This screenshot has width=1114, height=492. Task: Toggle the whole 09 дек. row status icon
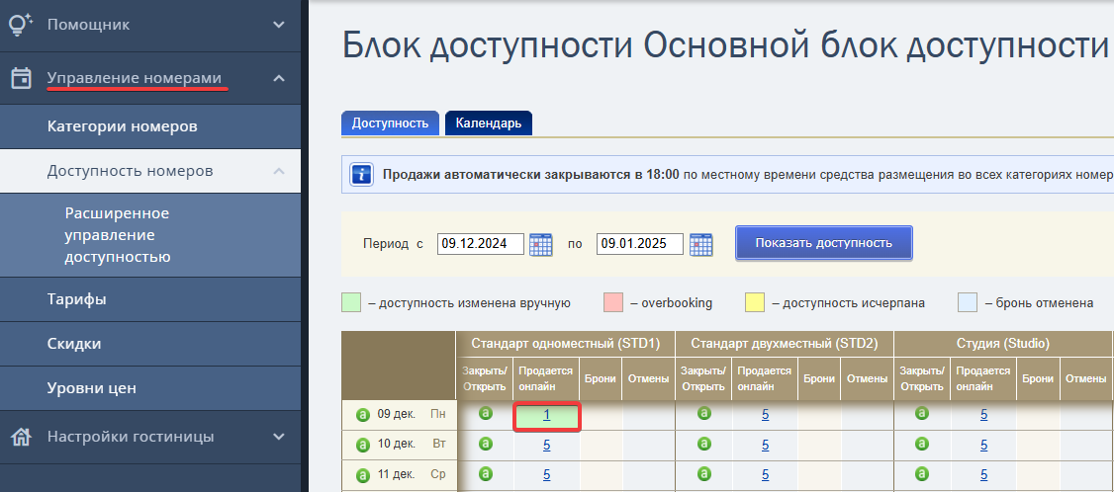pos(363,414)
